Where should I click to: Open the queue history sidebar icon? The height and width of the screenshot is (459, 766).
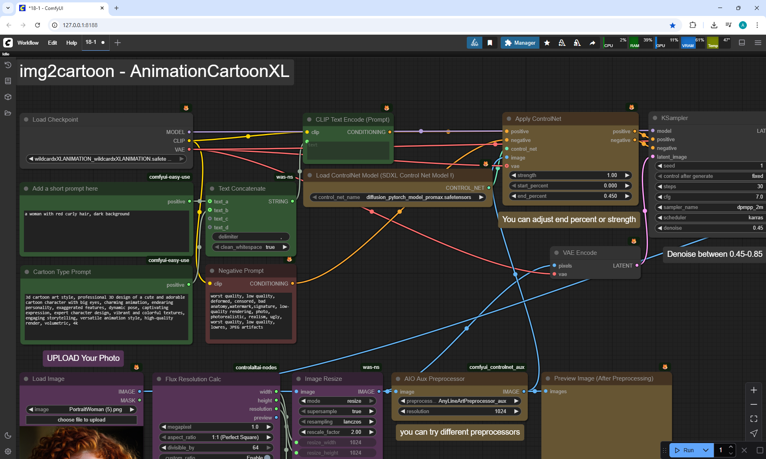[x=8, y=65]
